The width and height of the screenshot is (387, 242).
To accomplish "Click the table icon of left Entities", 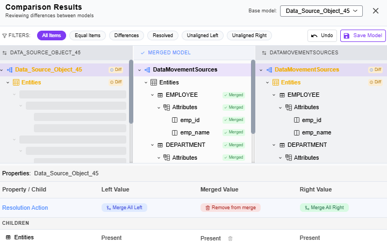I will pos(16,82).
